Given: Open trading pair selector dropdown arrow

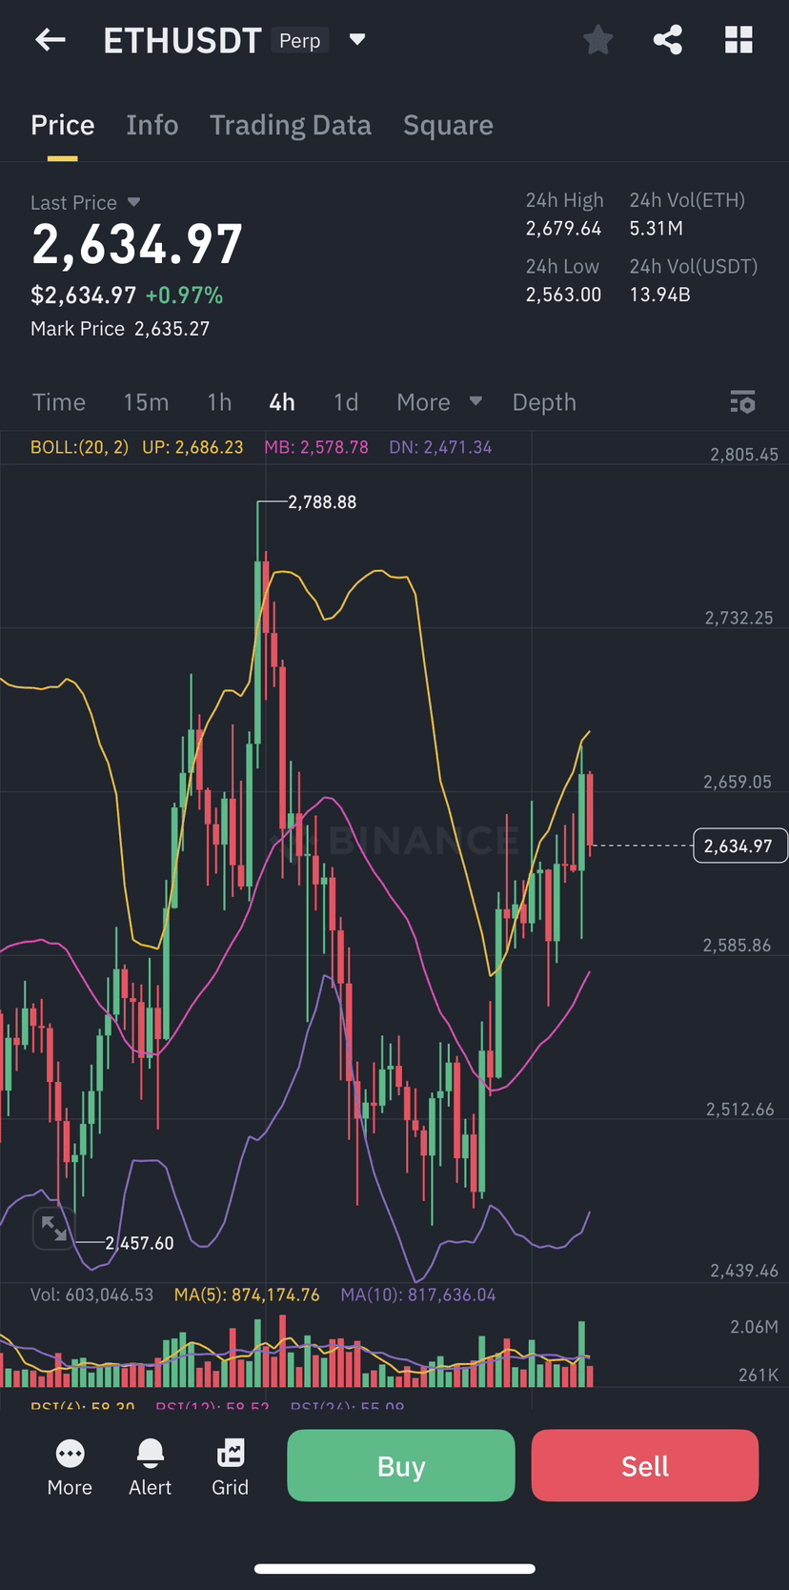Looking at the screenshot, I should [x=357, y=40].
